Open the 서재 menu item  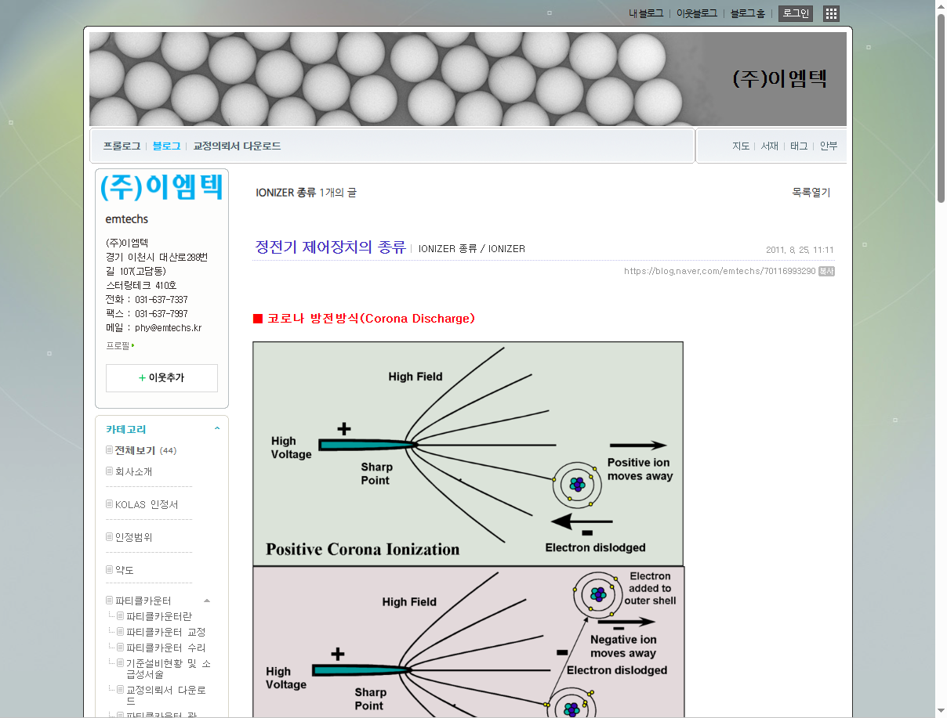click(770, 146)
